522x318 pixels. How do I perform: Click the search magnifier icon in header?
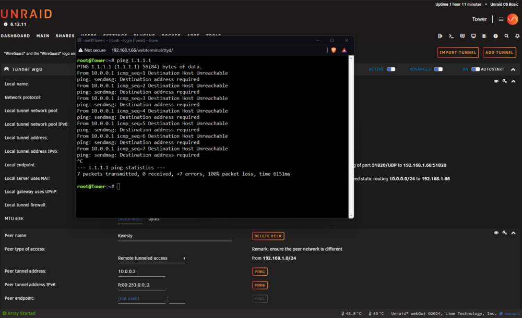tap(506, 36)
